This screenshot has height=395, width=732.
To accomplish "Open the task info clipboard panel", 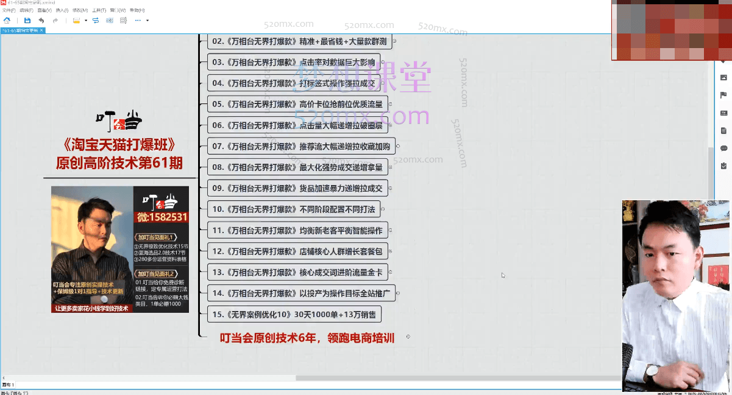I will click(x=723, y=166).
